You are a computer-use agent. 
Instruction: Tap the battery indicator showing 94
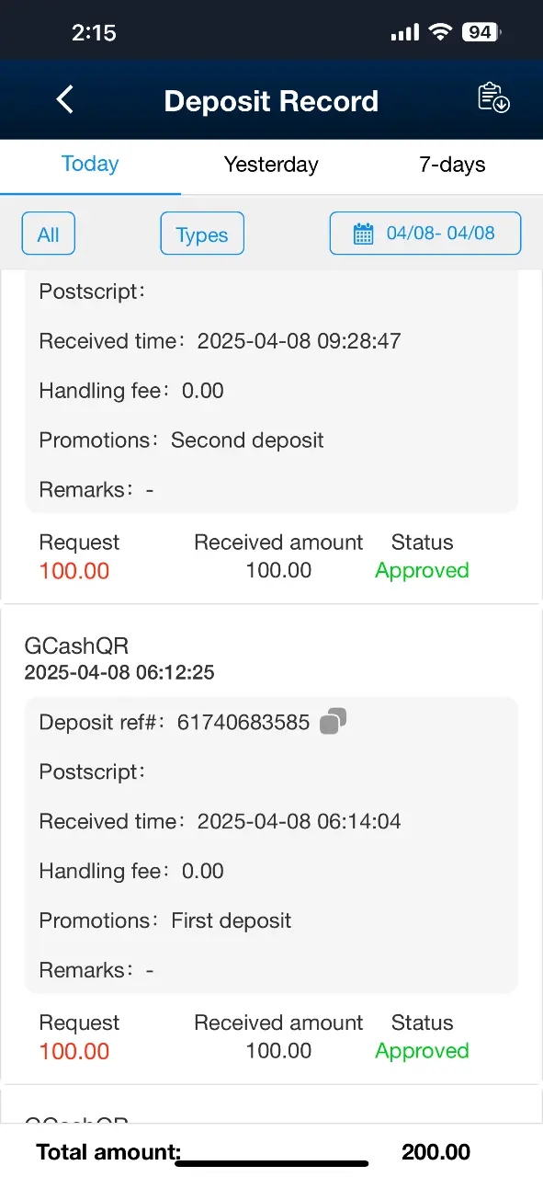(481, 32)
